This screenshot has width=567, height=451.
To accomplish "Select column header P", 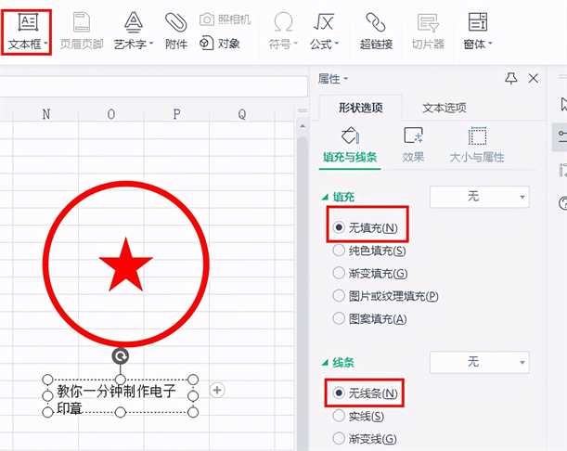I will (x=176, y=114).
